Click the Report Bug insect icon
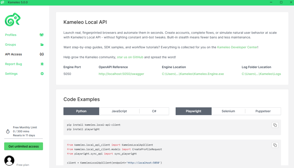Viewport: 294px width, 168px height. point(42,64)
